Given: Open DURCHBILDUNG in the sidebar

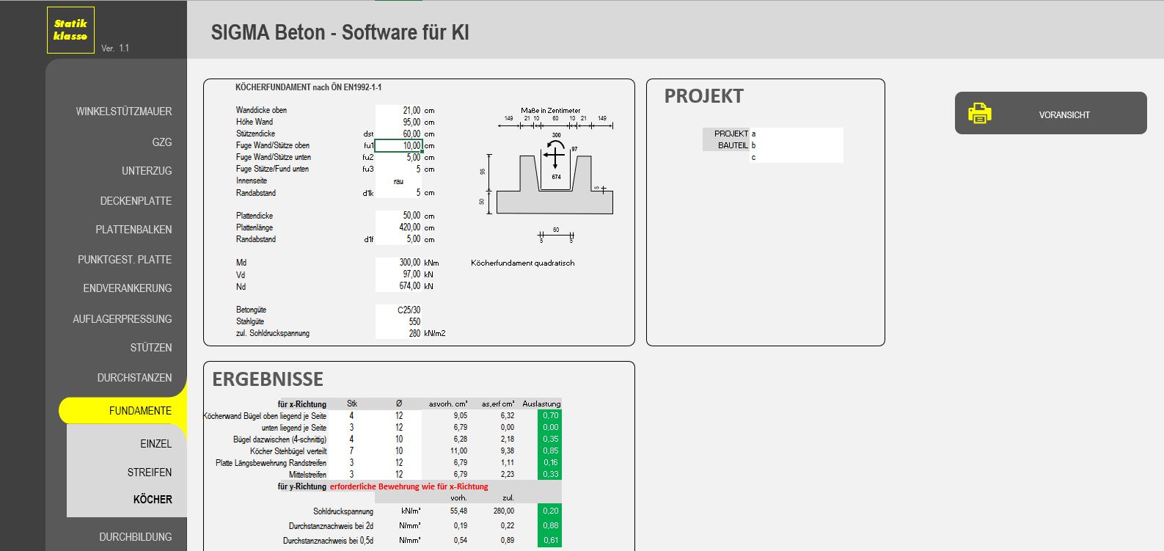Looking at the screenshot, I should pos(135,537).
